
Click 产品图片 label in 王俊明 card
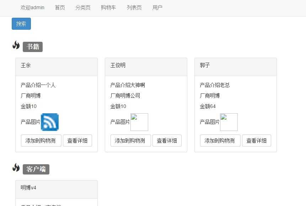[120, 122]
